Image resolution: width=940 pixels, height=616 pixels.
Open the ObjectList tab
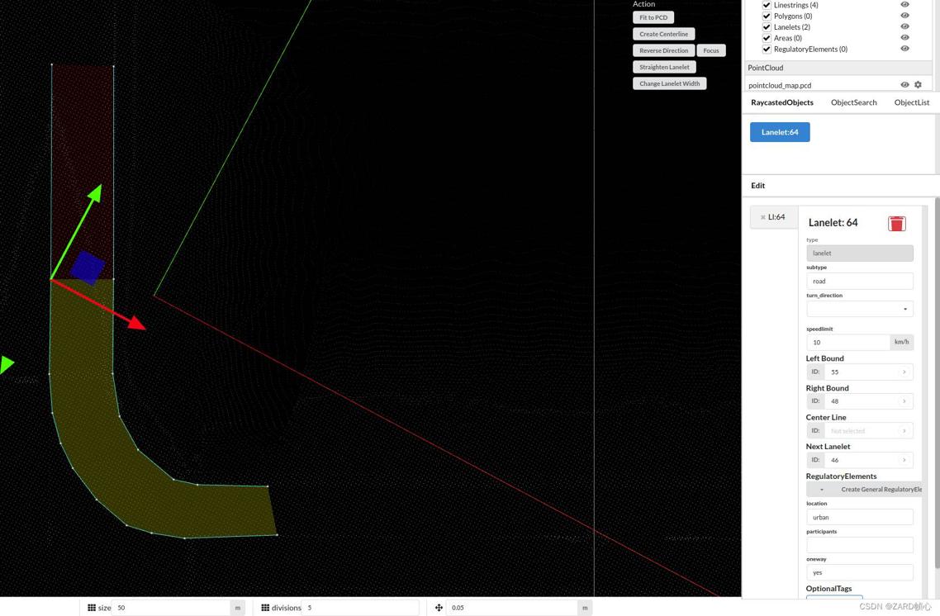(911, 102)
